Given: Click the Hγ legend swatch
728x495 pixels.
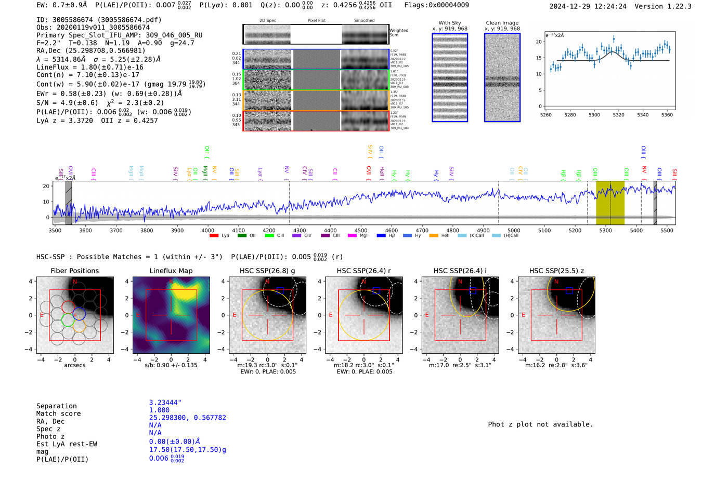Looking at the screenshot, I should tap(407, 235).
